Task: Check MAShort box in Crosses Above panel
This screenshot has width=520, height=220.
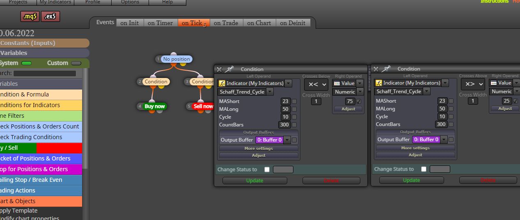Action: pos(451,101)
